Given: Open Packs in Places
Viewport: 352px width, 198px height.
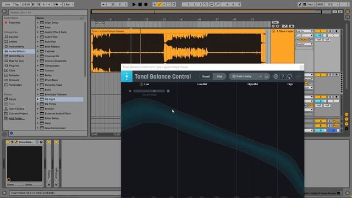Looking at the screenshot, I should pyautogui.click(x=12, y=99).
